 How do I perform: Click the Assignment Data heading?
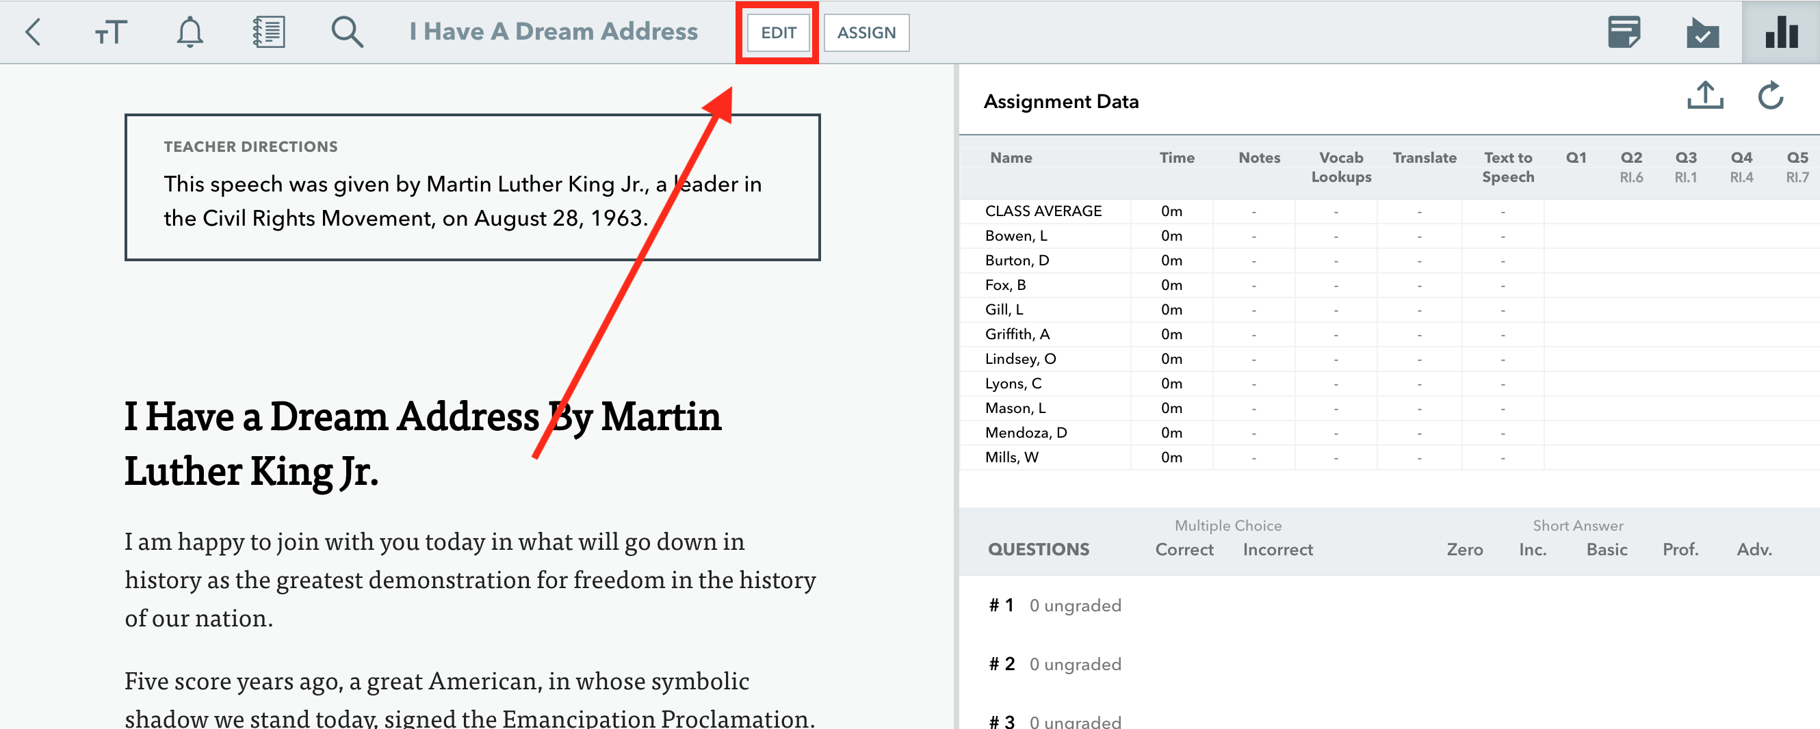pyautogui.click(x=1061, y=102)
